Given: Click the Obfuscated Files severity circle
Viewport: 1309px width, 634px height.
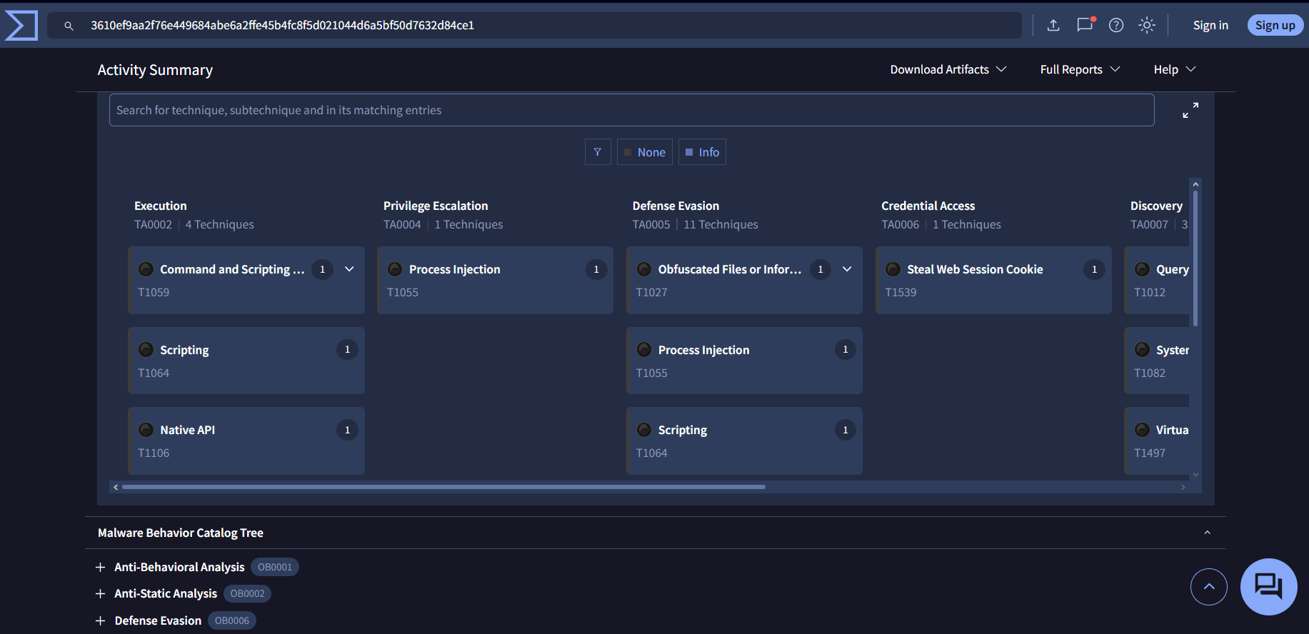Looking at the screenshot, I should coord(644,269).
